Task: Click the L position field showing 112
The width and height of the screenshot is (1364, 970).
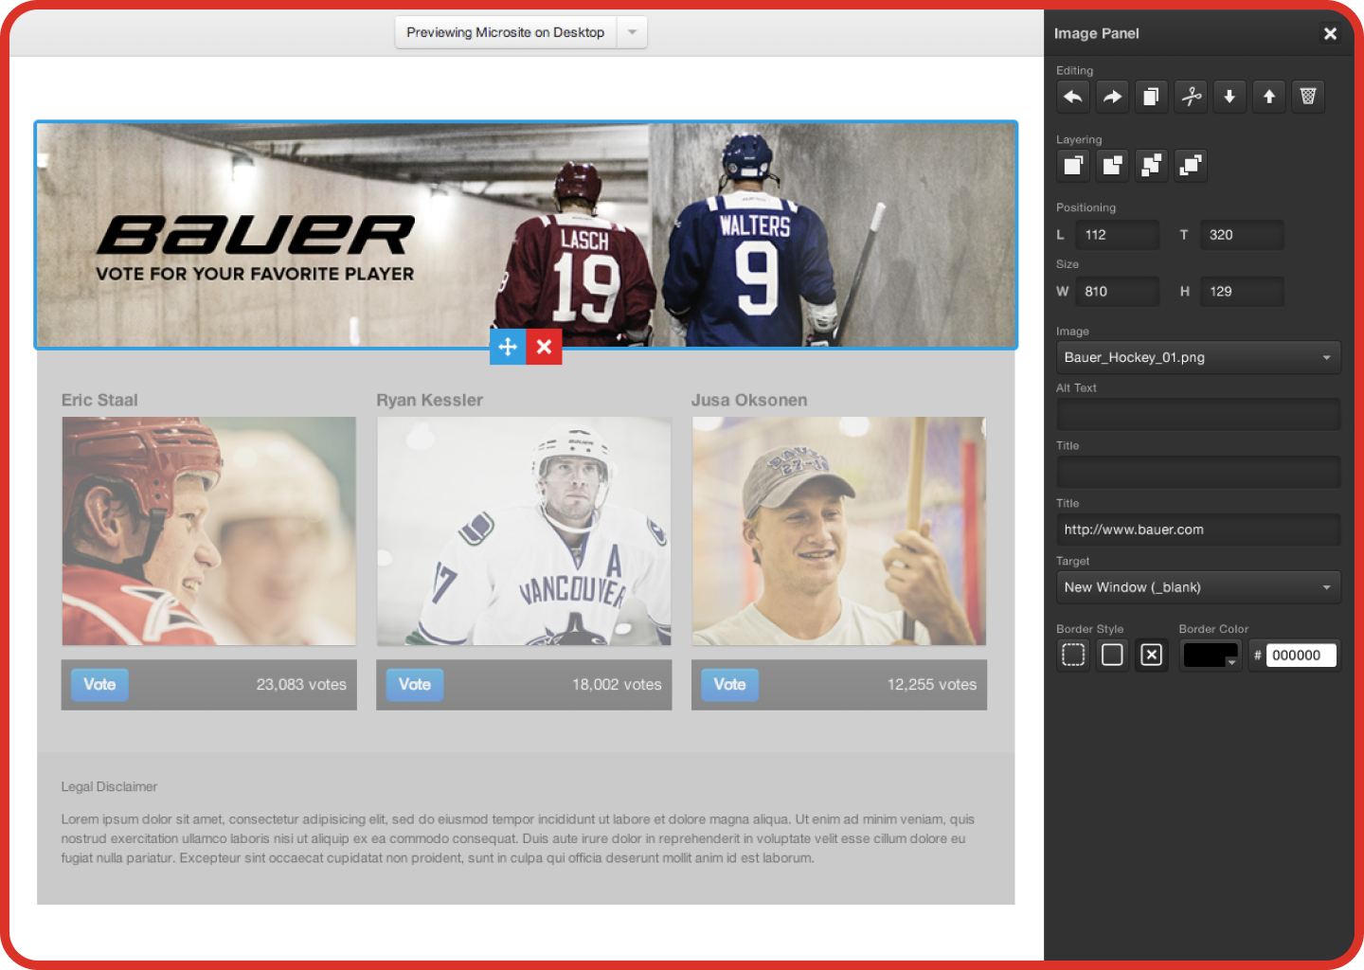Action: 1117,235
